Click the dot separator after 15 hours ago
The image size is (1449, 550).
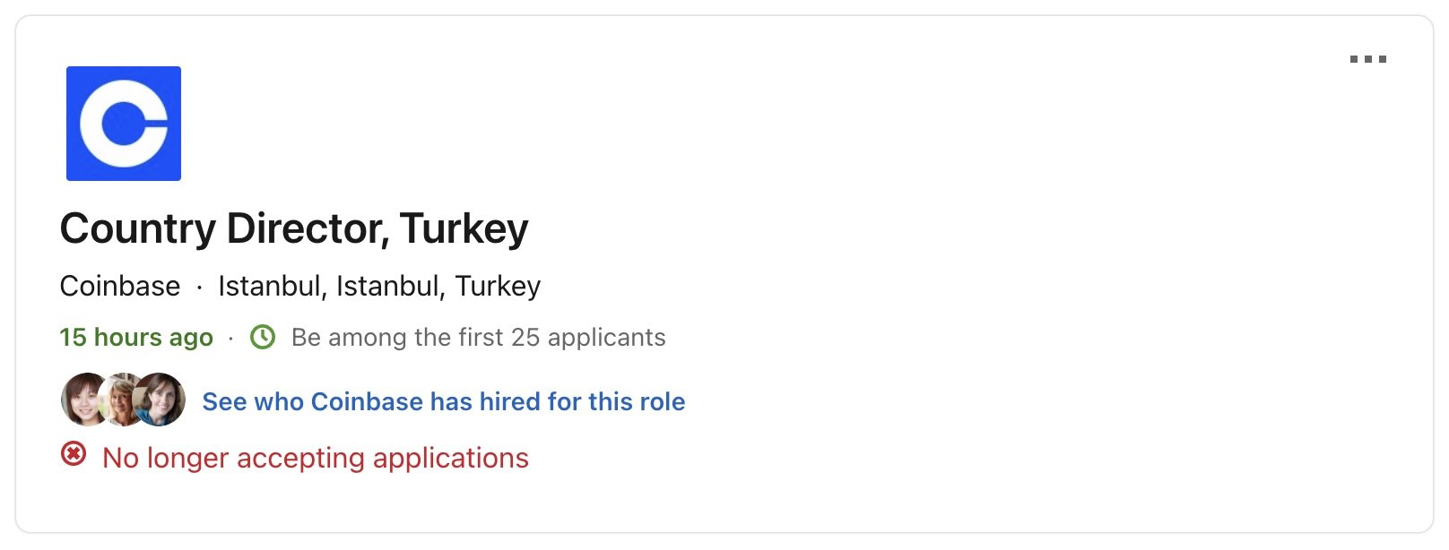click(230, 338)
